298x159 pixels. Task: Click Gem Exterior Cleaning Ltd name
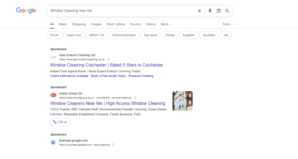[x=77, y=55]
